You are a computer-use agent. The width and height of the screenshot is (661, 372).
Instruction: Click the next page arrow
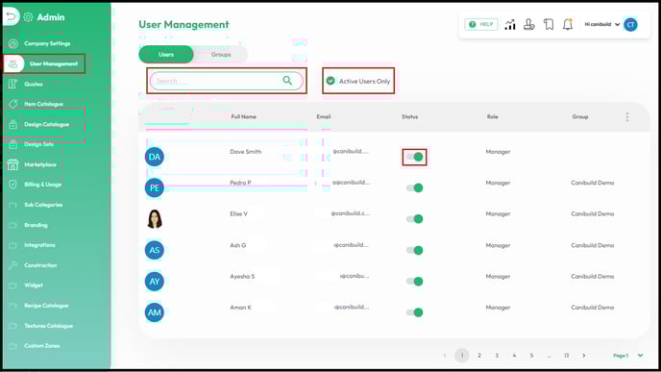[x=584, y=356]
